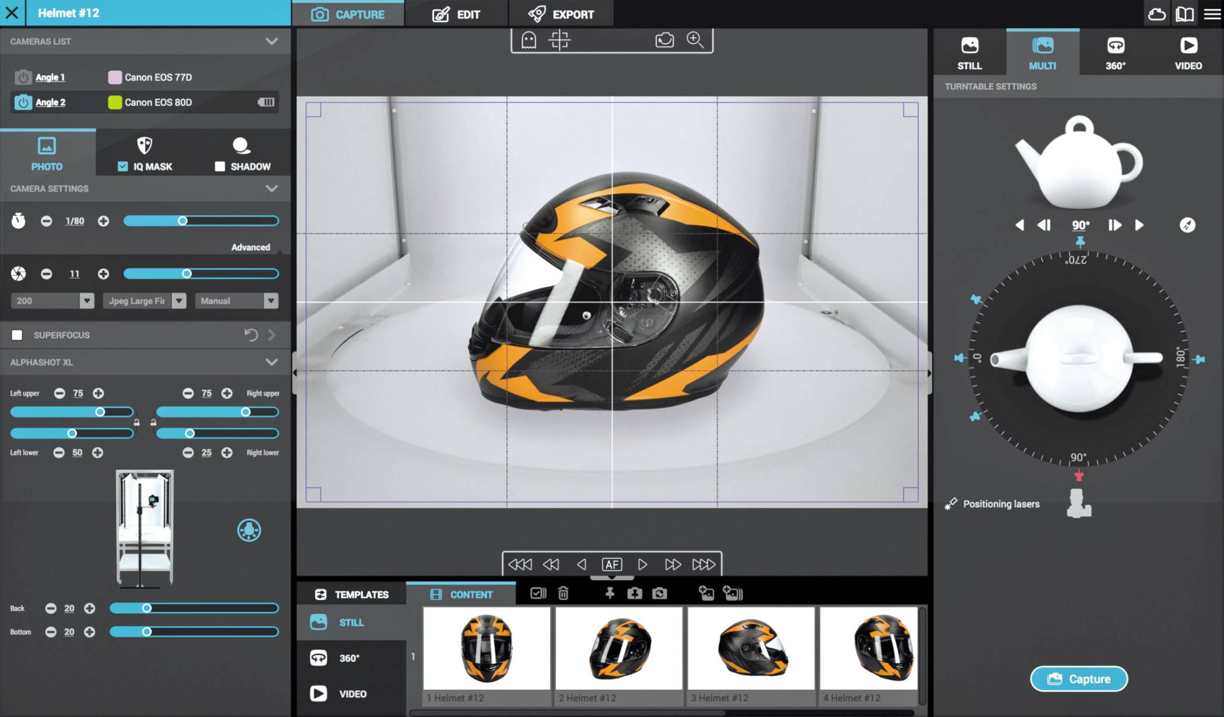This screenshot has width=1224, height=717.
Task: Open the hamburger menu in top bar
Action: click(x=1212, y=13)
